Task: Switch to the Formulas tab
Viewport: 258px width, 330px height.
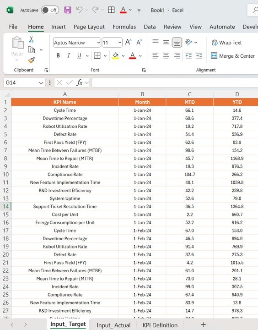Action: point(124,27)
